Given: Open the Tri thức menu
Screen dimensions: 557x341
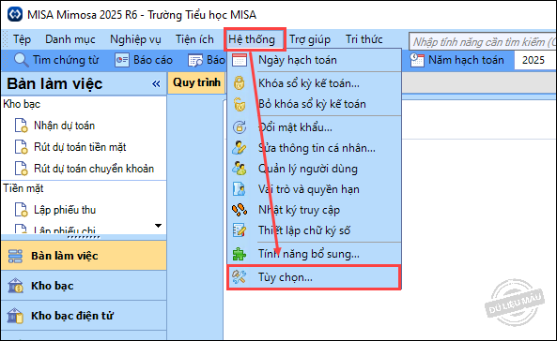Looking at the screenshot, I should pyautogui.click(x=364, y=39).
